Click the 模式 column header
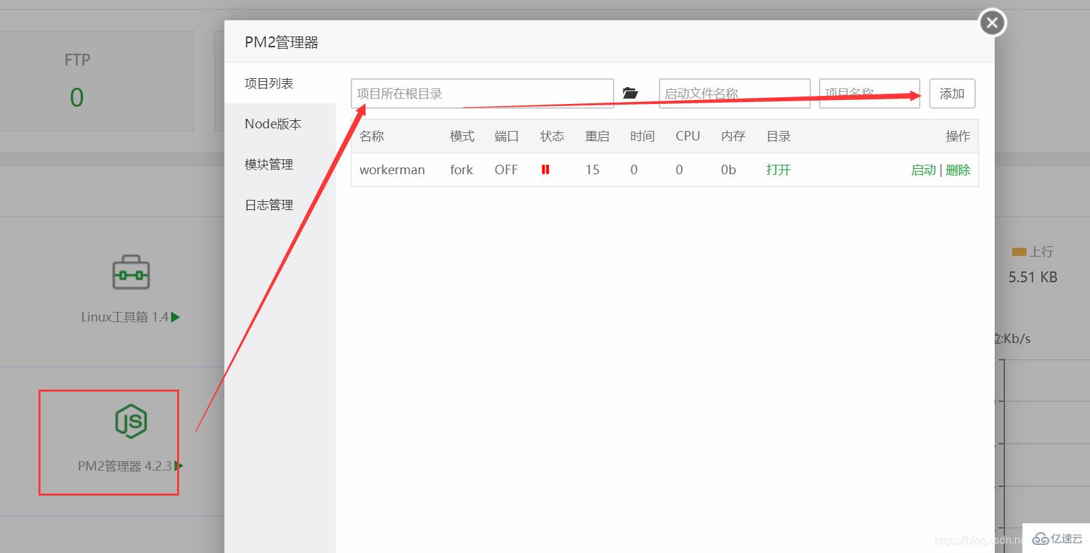This screenshot has width=1090, height=553. [x=462, y=136]
